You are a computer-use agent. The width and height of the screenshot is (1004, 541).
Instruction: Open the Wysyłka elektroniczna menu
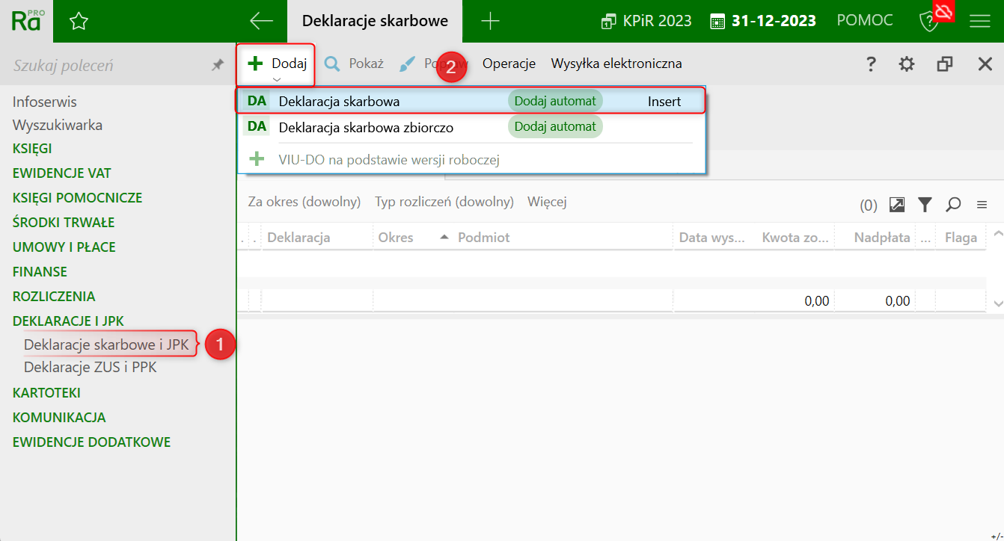(x=616, y=64)
